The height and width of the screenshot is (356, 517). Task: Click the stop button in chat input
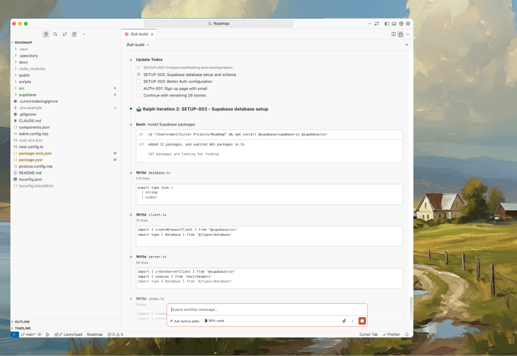pyautogui.click(x=362, y=321)
